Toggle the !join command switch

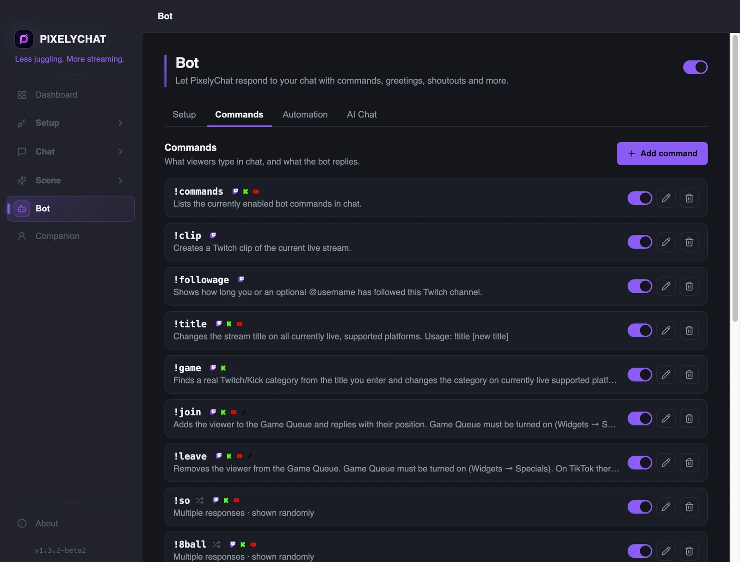click(640, 419)
